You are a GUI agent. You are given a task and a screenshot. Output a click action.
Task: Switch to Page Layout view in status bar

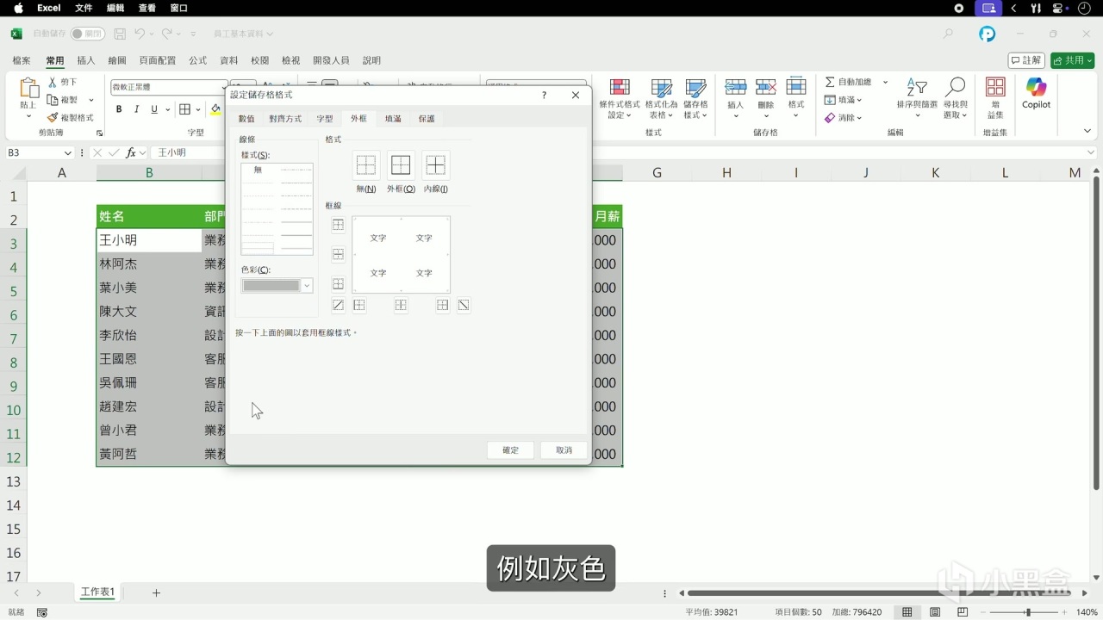coord(935,612)
